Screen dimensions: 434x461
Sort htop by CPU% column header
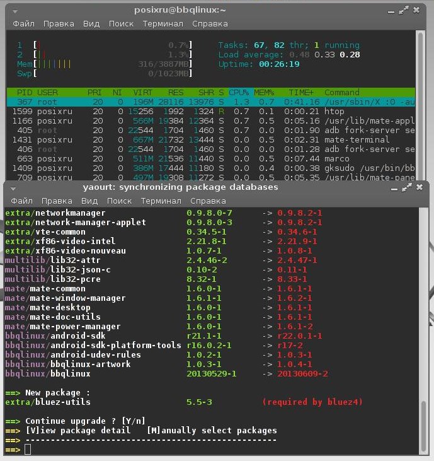coord(239,93)
